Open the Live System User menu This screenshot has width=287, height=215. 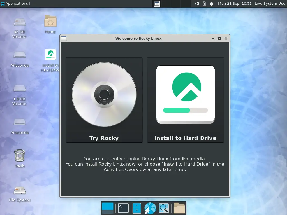tap(270, 3)
